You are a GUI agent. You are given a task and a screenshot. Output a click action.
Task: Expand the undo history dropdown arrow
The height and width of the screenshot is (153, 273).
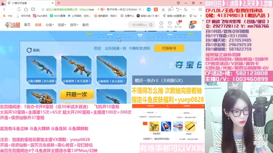point(181,10)
